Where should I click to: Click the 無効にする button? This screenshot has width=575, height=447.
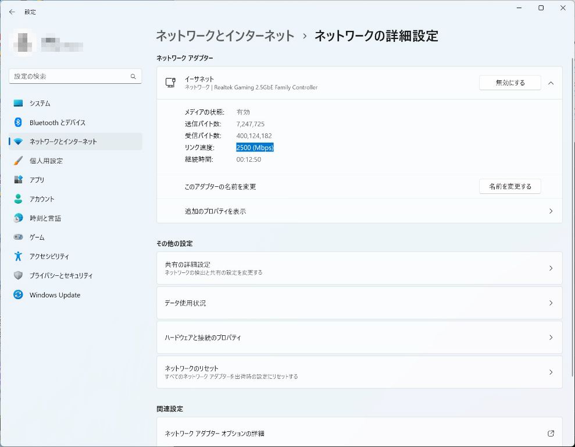click(509, 83)
